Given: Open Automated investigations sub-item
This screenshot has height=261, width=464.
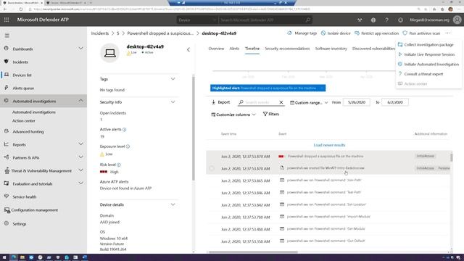Looking at the screenshot, I should pyautogui.click(x=34, y=112).
